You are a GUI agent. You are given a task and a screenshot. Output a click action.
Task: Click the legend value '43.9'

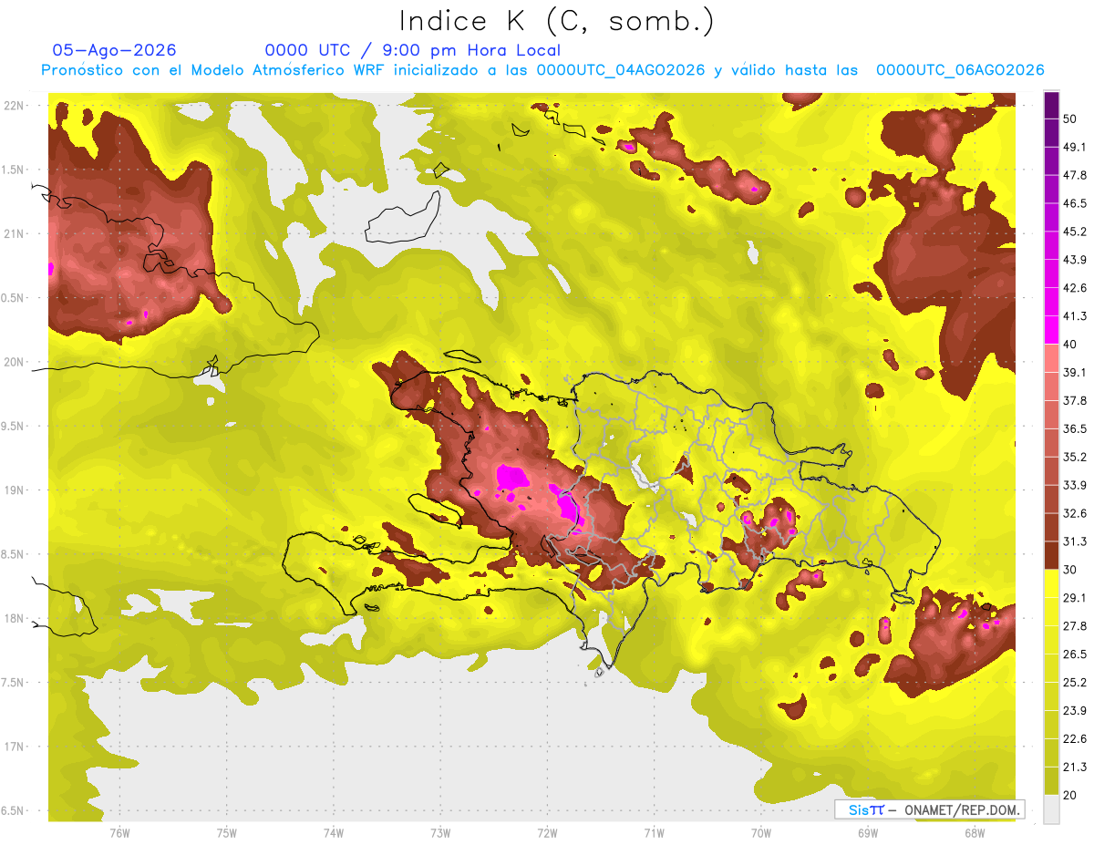1074,260
